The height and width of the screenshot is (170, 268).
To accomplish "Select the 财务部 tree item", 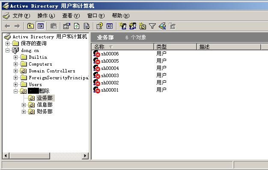I will 45,112.
